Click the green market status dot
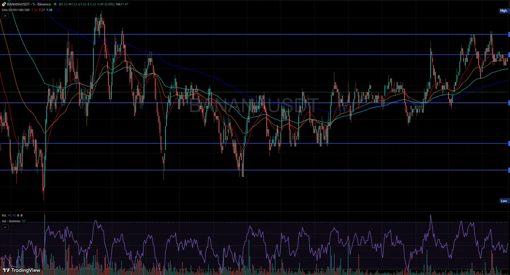This screenshot has height=275, width=510. tap(55, 4)
